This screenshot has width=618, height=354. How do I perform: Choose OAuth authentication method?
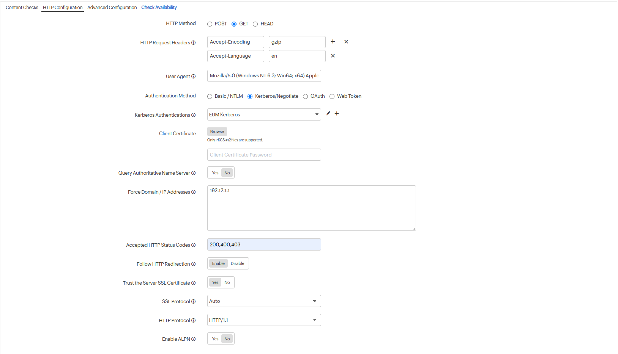coord(305,96)
